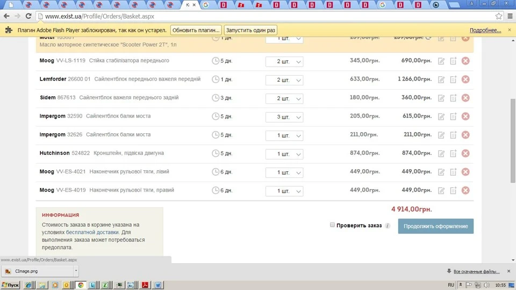The height and width of the screenshot is (290, 516).
Task: Reload the exist.ua page
Action: coord(28,16)
